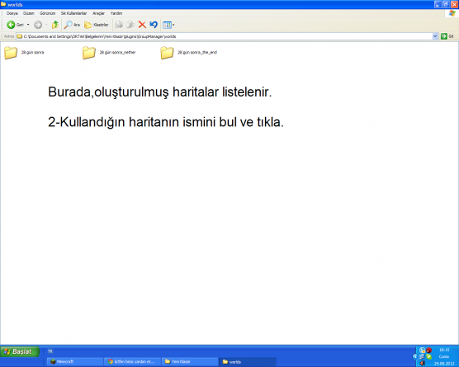Viewport: 459px width, 367px height.
Task: Restore down the worlds window
Action: click(x=446, y=4)
